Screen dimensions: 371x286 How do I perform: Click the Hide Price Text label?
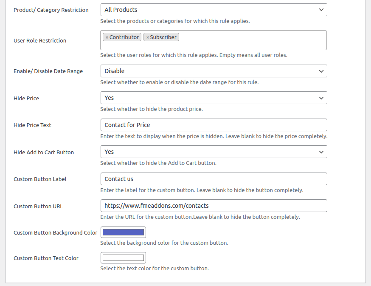click(x=32, y=125)
